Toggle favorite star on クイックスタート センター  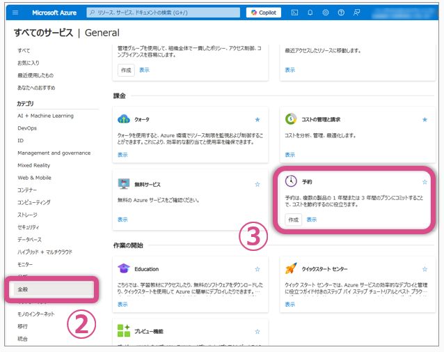[425, 269]
